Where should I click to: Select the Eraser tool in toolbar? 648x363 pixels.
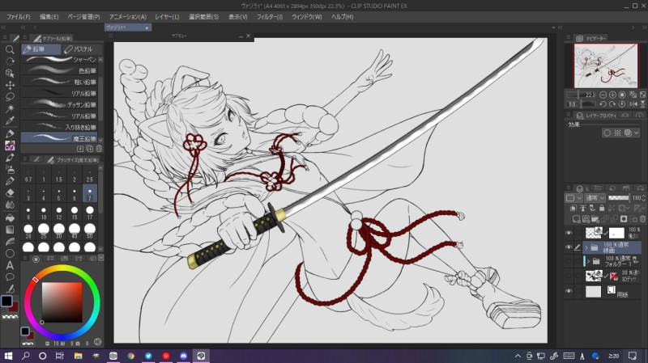tap(10, 192)
